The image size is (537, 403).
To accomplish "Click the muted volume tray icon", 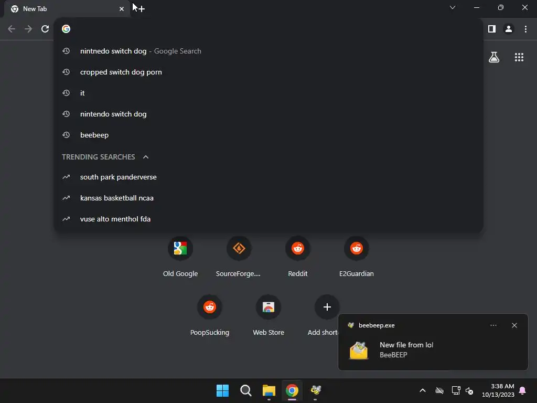I will (x=469, y=390).
